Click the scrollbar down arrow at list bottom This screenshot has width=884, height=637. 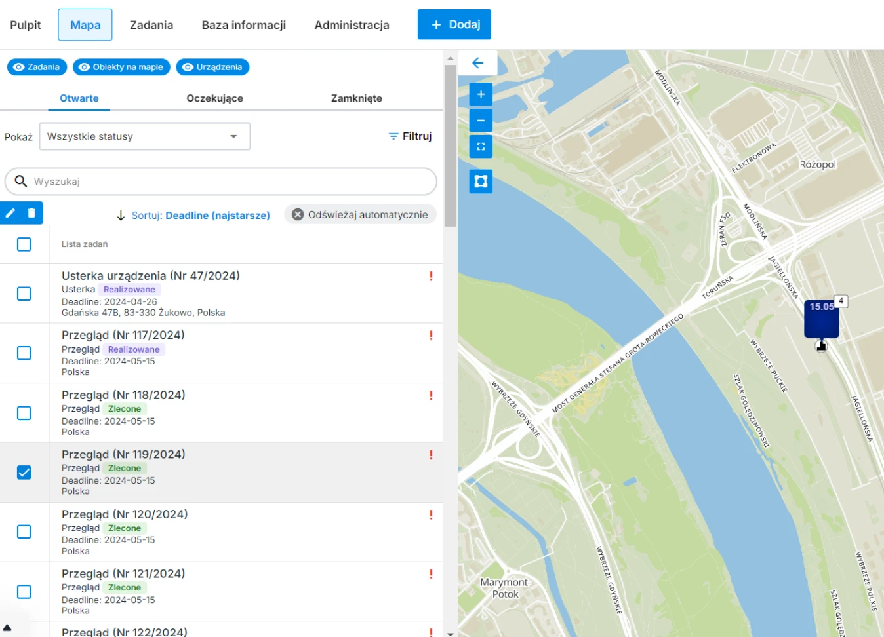[x=451, y=633]
